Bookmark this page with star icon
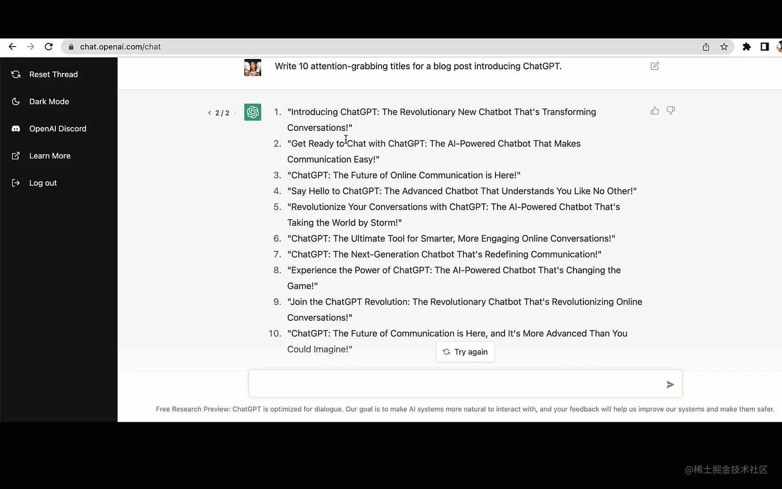Screen dimensions: 782x489 (724, 47)
